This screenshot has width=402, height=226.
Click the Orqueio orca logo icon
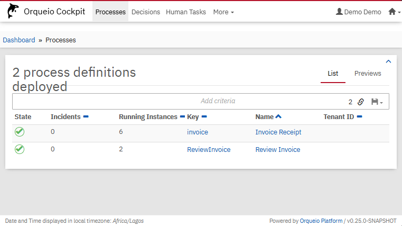tap(13, 12)
